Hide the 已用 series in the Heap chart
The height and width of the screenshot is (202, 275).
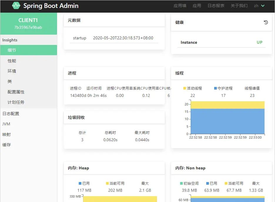pos(85,183)
